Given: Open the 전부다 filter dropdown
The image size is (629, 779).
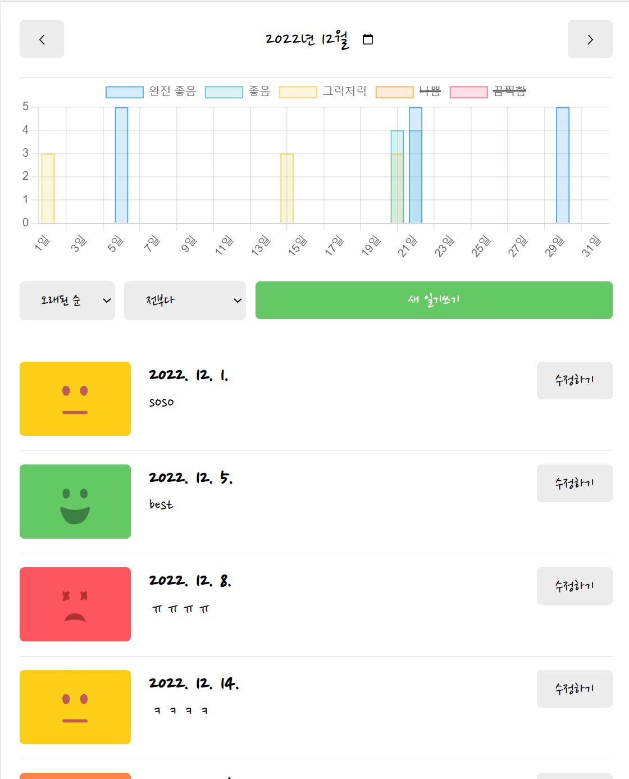Looking at the screenshot, I should tap(185, 300).
